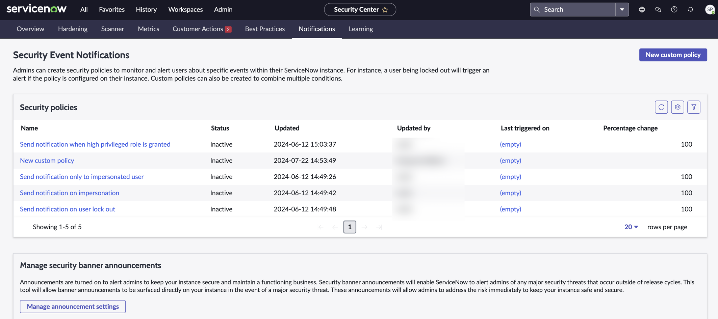
Task: Click (empty) for high privileged role row
Action: [x=510, y=144]
